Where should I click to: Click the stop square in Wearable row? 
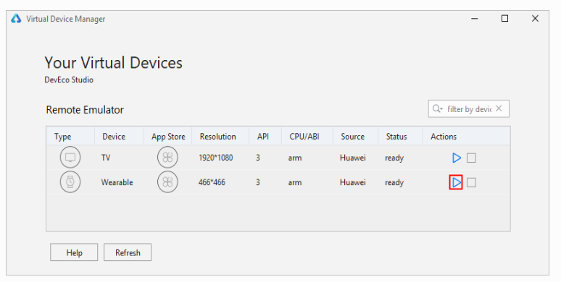(471, 182)
